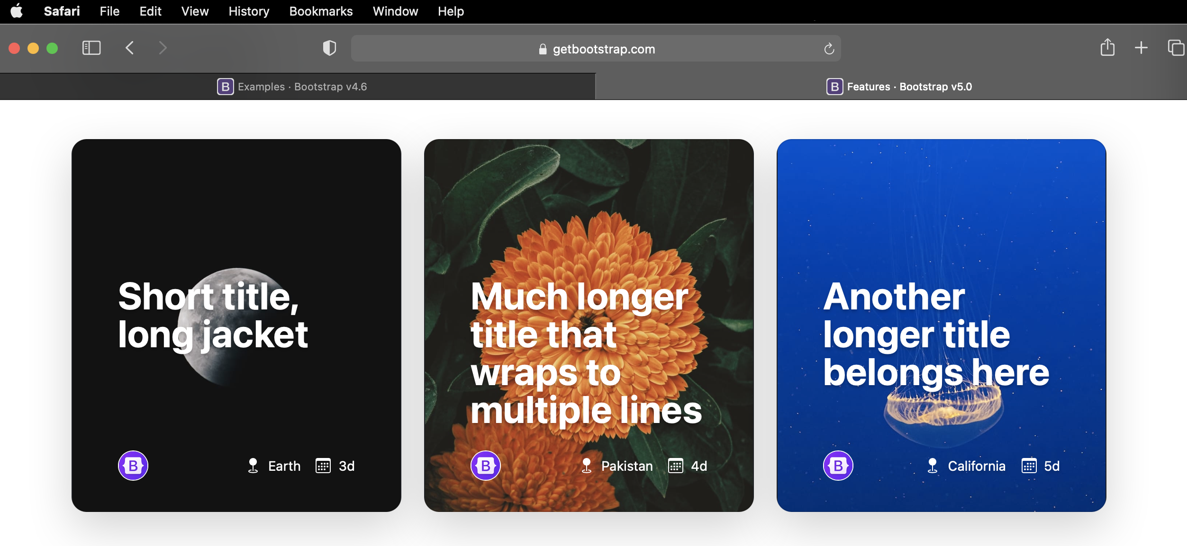
Task: Click the "4d" date label
Action: (699, 466)
